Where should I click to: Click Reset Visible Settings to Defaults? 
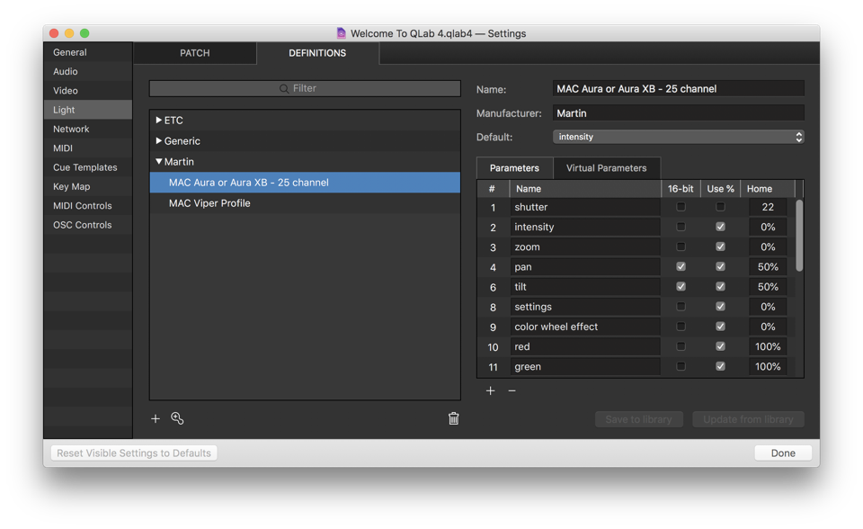pos(134,453)
